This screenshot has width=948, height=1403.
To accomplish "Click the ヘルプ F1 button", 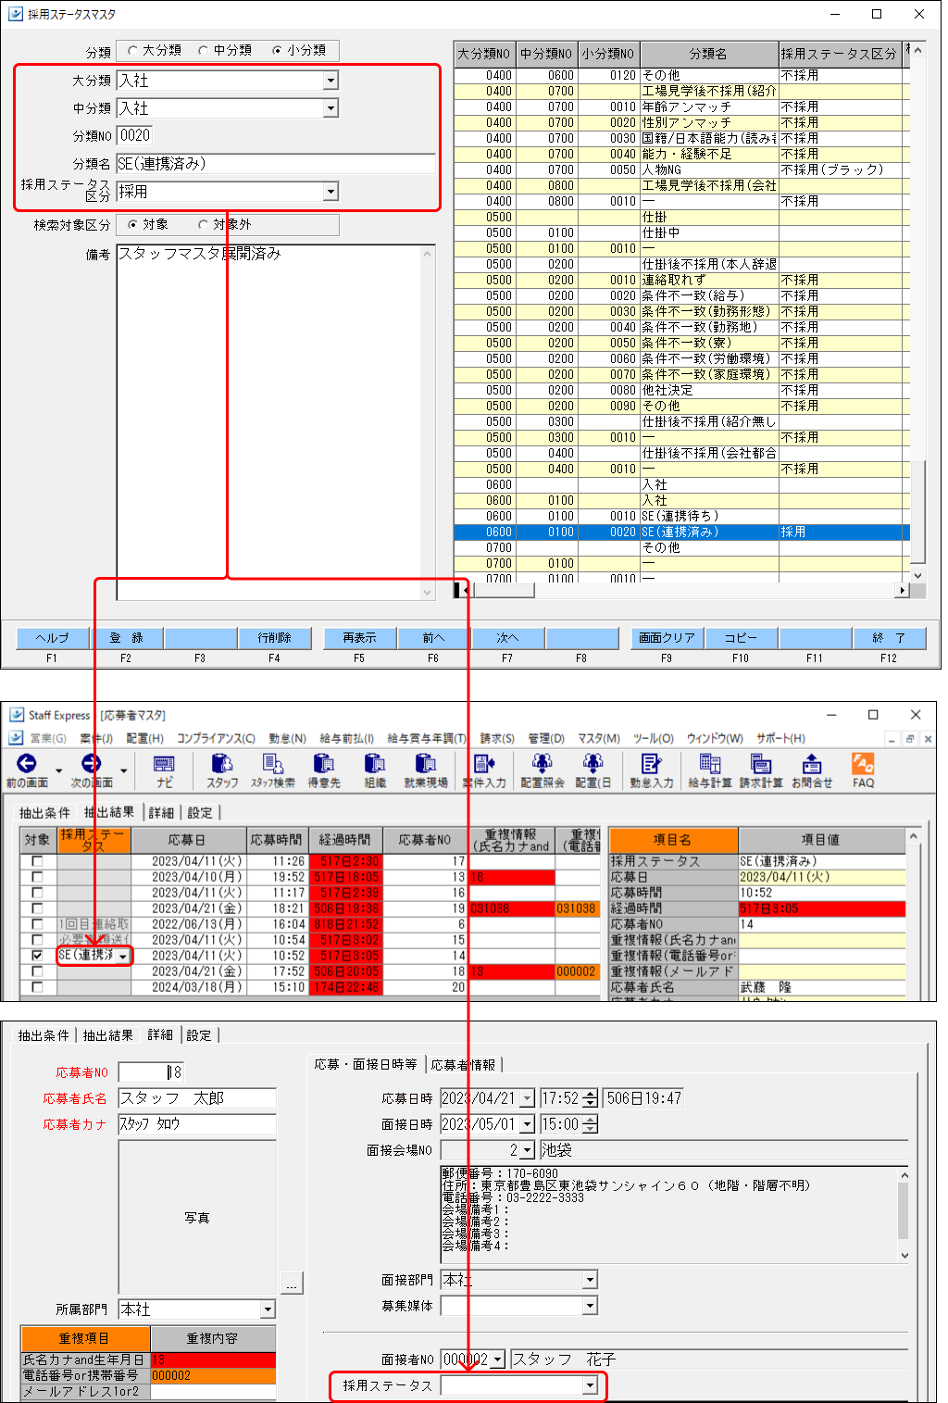I will [x=53, y=638].
